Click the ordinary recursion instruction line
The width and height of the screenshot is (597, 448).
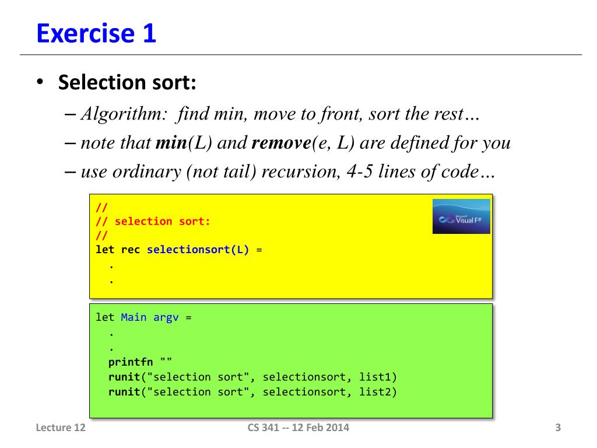280,172
